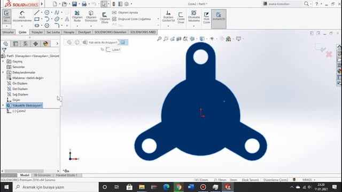Click Objeleri Dönüştür convert entities tool
342x192 pixels.
pos(91,16)
